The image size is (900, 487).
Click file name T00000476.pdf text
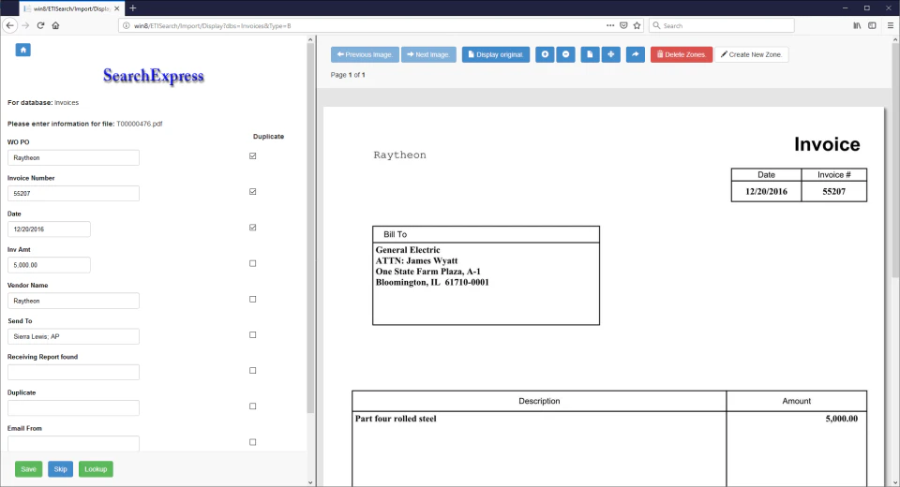click(140, 124)
